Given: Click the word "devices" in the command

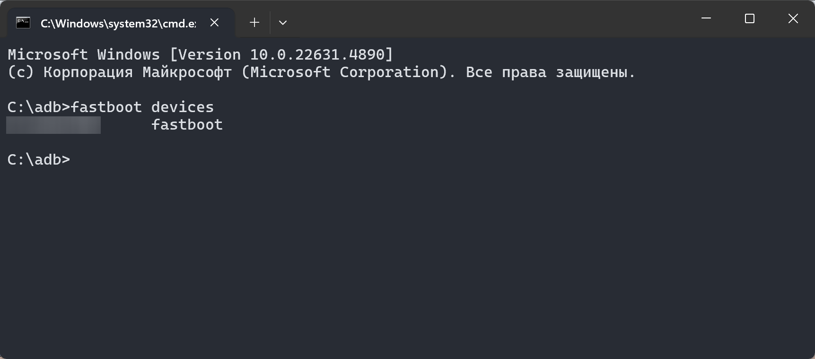Looking at the screenshot, I should click(183, 107).
